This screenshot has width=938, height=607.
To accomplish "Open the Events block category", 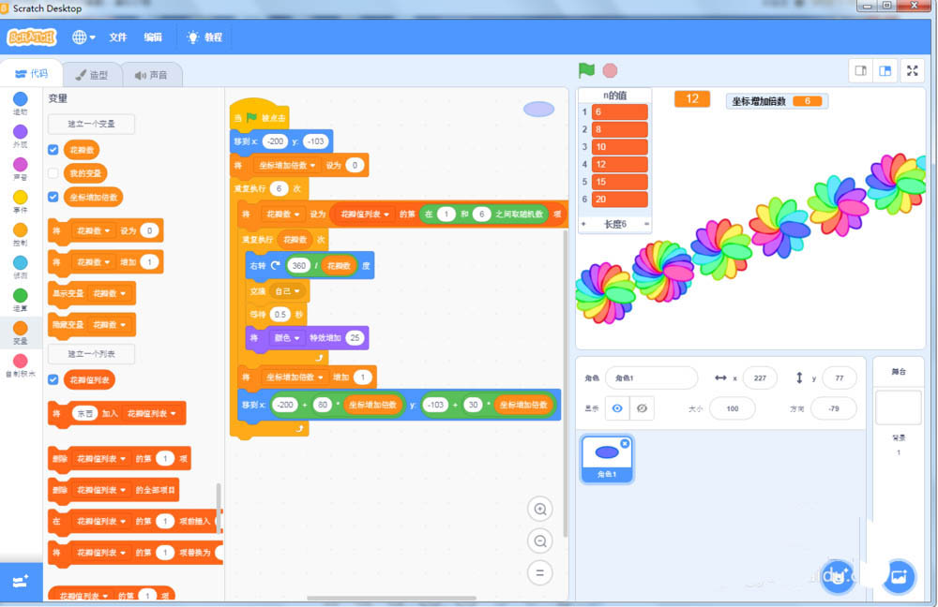I will (x=21, y=200).
